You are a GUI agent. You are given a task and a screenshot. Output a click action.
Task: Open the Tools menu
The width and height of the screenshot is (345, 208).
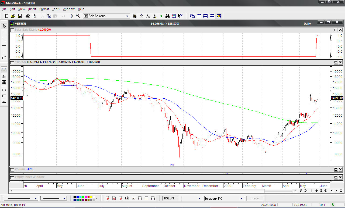tap(56, 9)
